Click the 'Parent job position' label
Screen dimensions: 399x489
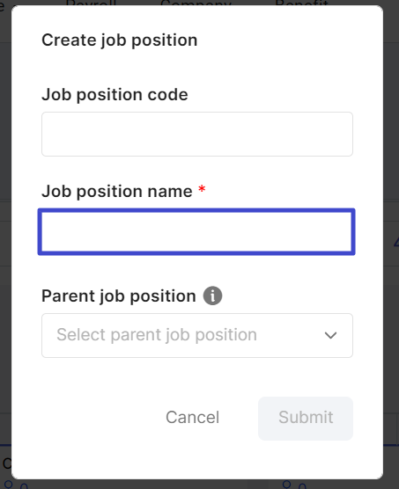click(119, 296)
